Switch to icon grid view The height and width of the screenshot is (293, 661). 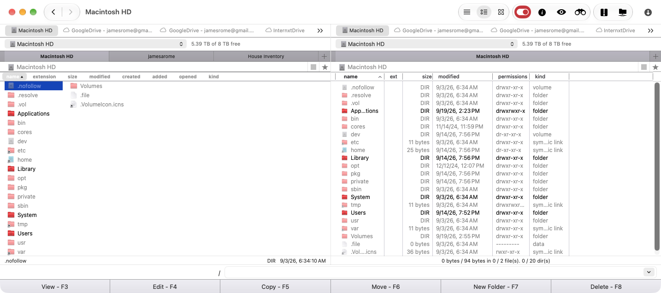coord(501,12)
